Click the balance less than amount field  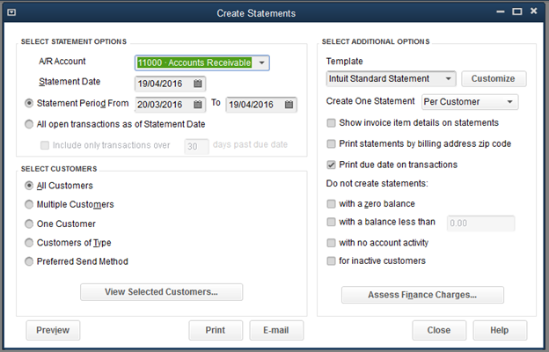click(x=481, y=224)
